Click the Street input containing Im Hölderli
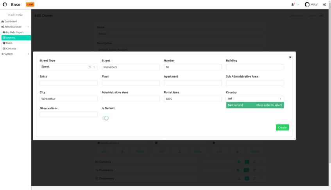331x190 pixels. point(131,67)
